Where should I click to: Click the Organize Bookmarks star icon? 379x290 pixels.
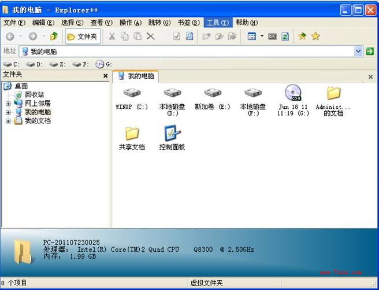coord(315,36)
